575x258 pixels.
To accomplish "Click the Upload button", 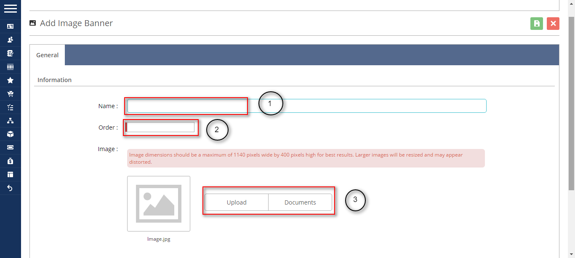I will point(237,202).
